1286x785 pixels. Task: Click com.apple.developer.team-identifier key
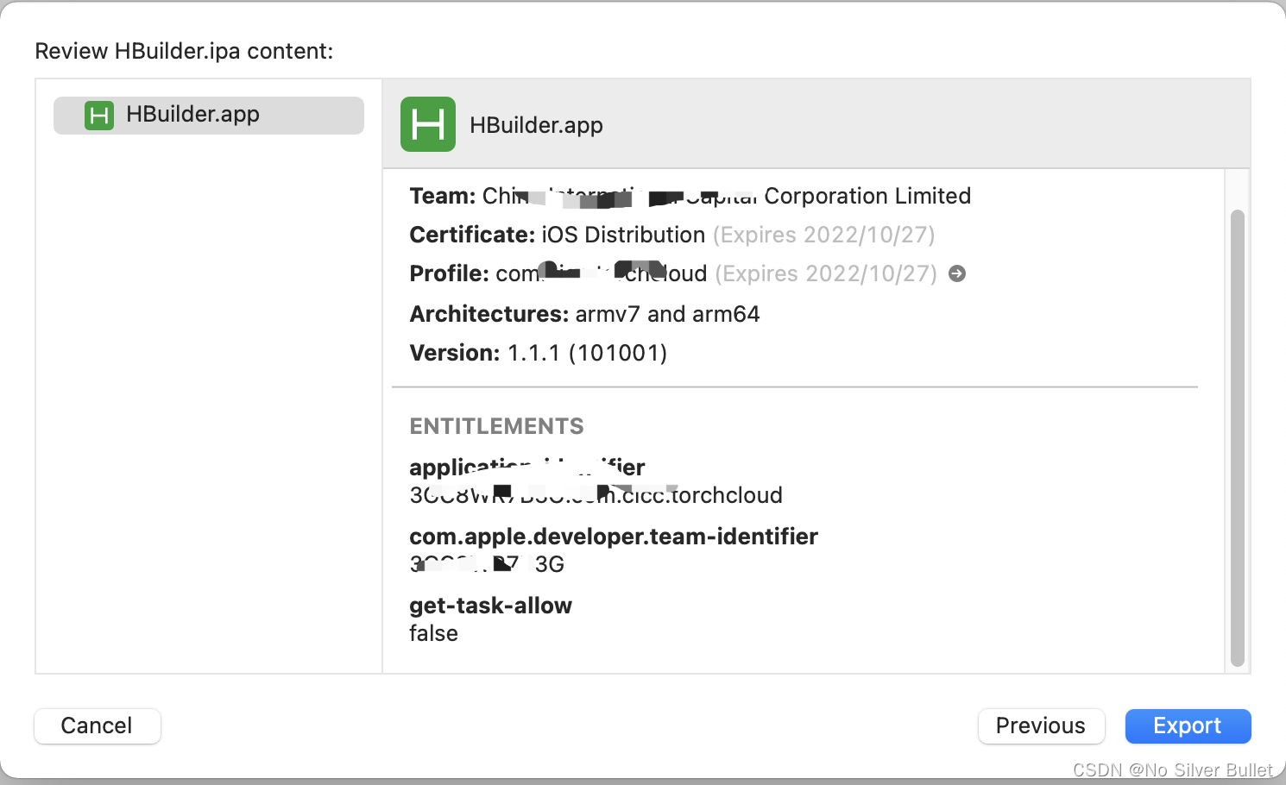click(x=614, y=537)
